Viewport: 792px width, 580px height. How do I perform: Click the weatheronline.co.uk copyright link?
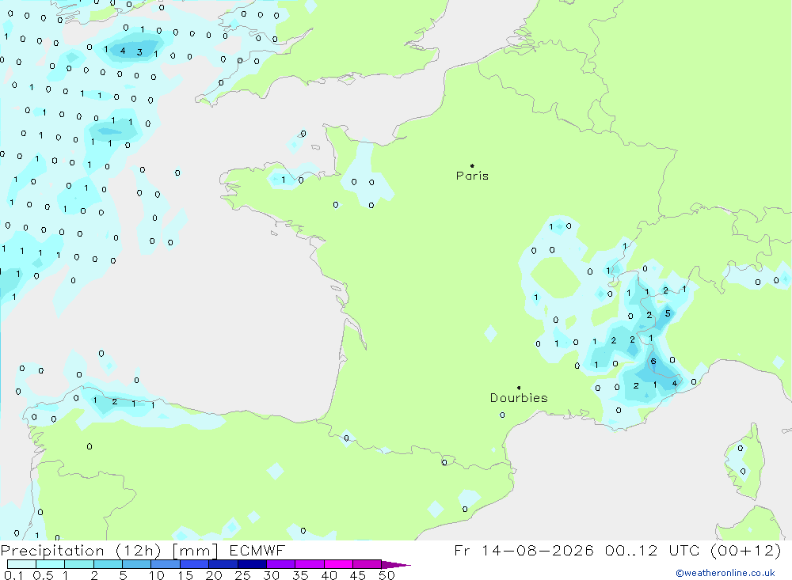[x=725, y=573]
